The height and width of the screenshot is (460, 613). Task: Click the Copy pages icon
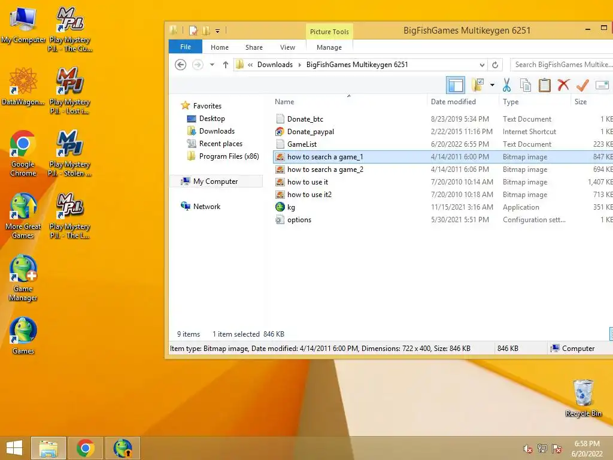tap(526, 85)
